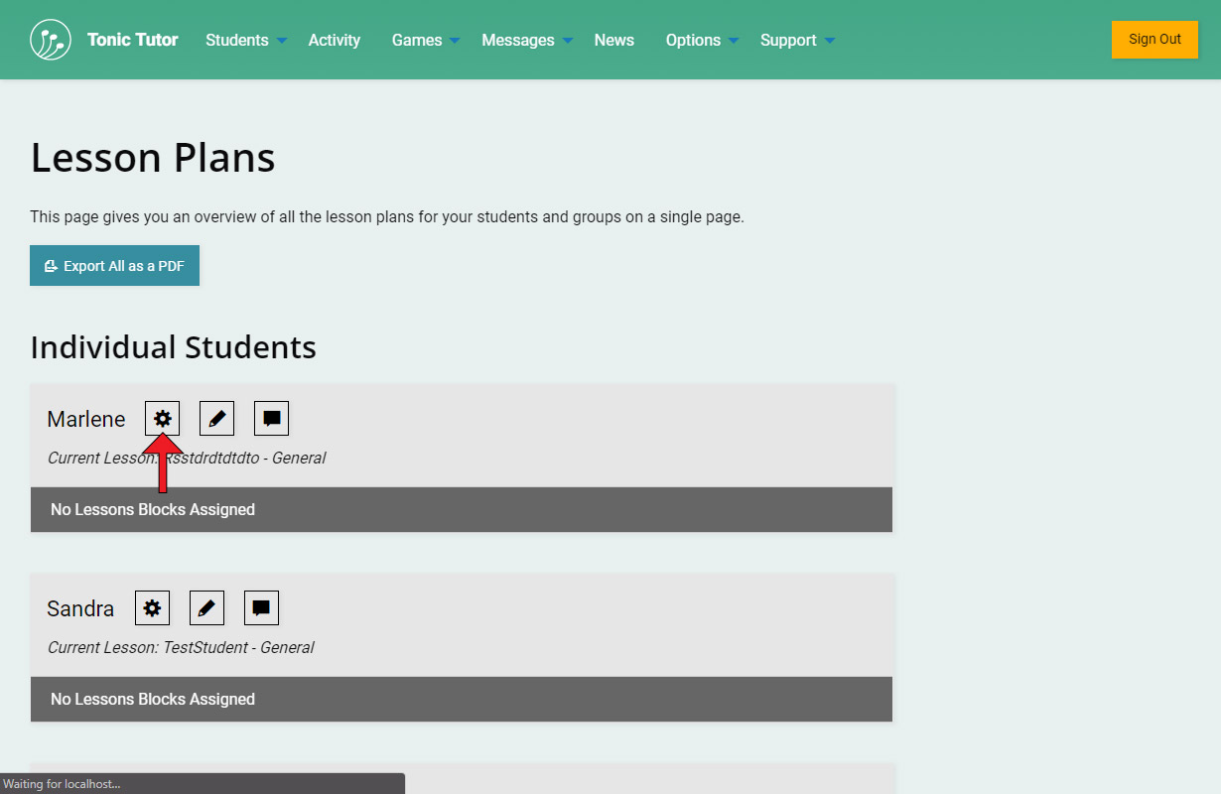This screenshot has width=1221, height=794.
Task: Expand the Support dropdown menu
Action: point(796,41)
